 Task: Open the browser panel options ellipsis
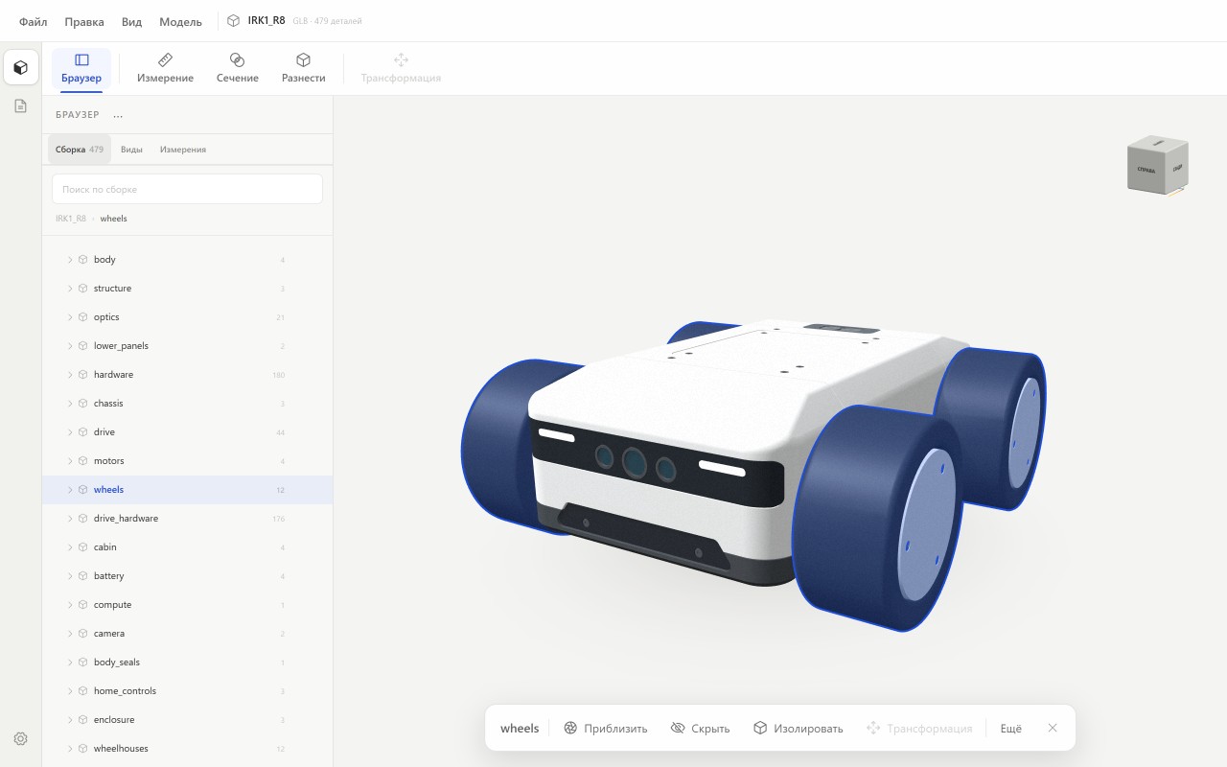[118, 115]
